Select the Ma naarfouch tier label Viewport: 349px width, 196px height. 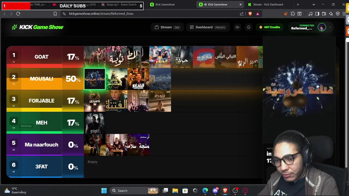pyautogui.click(x=41, y=145)
